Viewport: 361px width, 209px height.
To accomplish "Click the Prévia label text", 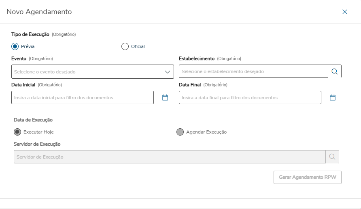I will pos(28,46).
